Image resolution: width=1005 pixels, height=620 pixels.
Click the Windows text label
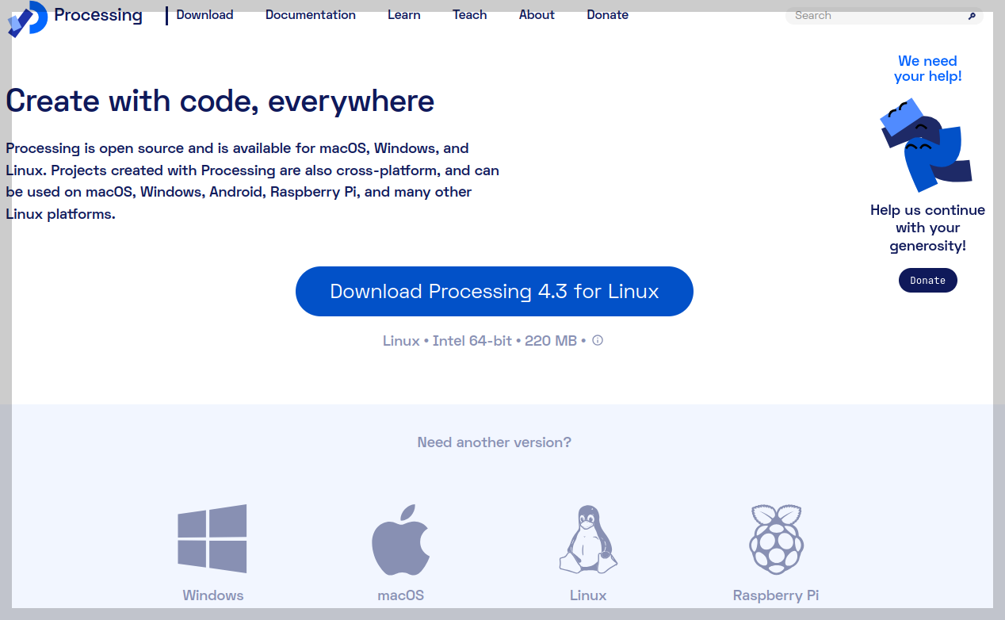click(213, 595)
